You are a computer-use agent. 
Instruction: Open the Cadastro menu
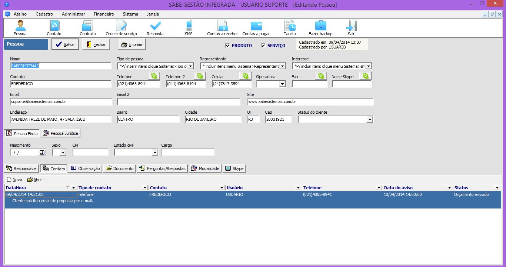coord(44,14)
